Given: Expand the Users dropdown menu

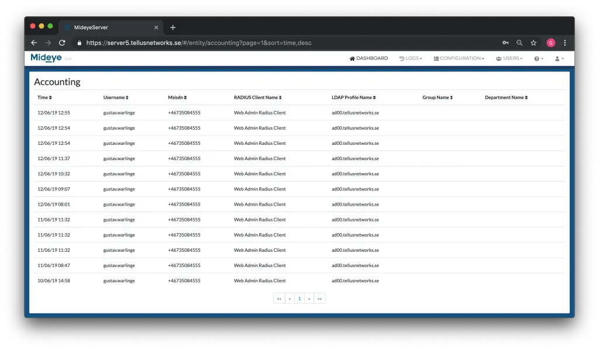Looking at the screenshot, I should (x=508, y=58).
